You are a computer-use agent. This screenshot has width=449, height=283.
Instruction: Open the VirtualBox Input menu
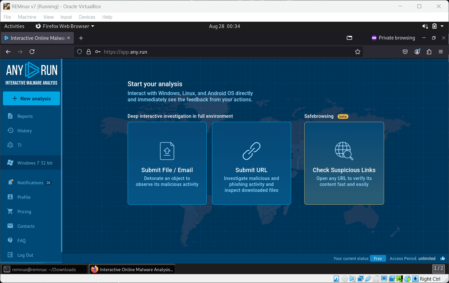click(x=66, y=17)
